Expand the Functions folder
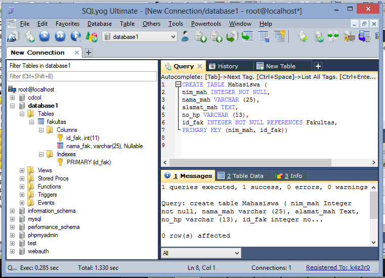Image resolution: width=385 pixels, height=278 pixels. [22, 187]
